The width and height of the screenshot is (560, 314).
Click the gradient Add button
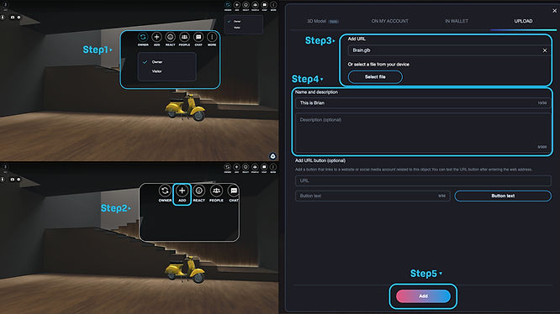pyautogui.click(x=423, y=296)
